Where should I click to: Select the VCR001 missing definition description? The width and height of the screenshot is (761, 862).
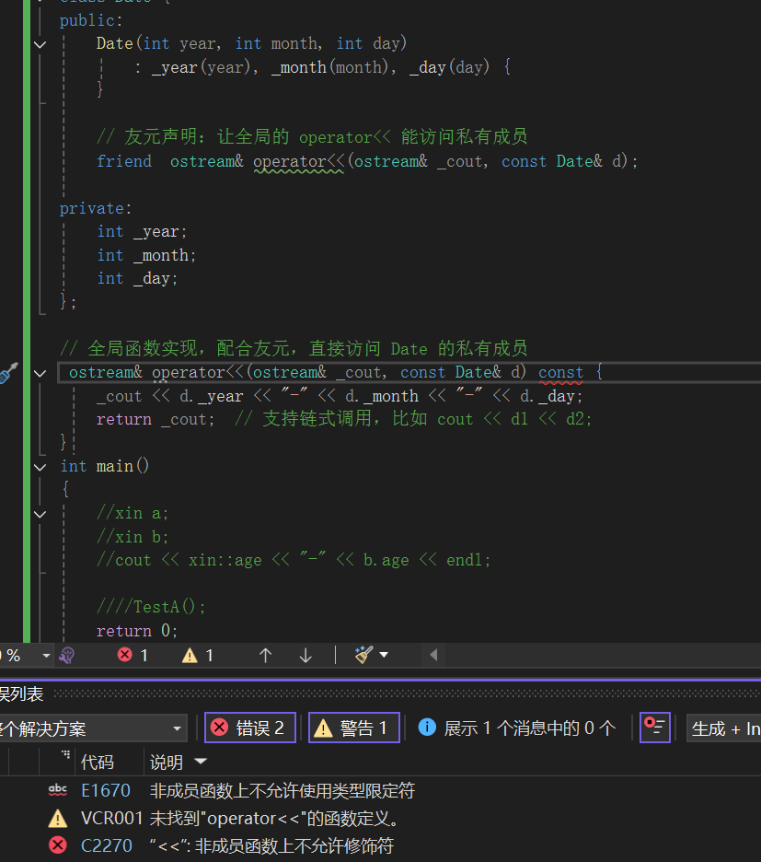coord(275,818)
